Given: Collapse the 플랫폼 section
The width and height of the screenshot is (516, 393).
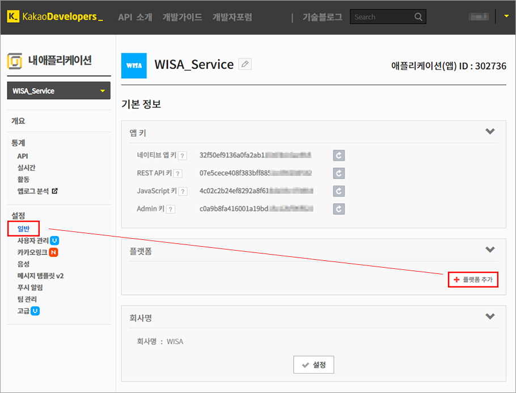Looking at the screenshot, I should pyautogui.click(x=490, y=250).
